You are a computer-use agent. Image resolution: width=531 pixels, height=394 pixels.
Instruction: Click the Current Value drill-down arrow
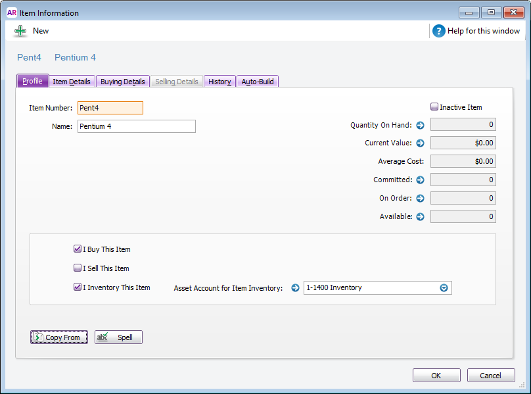(419, 143)
